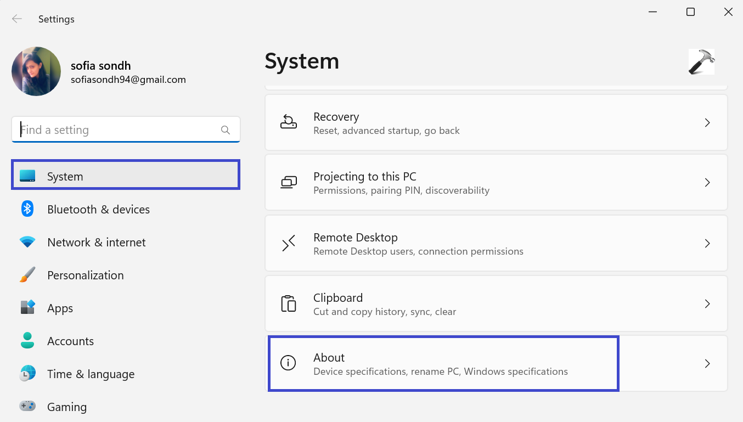Click the Time & language clock icon
This screenshot has height=422, width=743.
click(x=27, y=374)
